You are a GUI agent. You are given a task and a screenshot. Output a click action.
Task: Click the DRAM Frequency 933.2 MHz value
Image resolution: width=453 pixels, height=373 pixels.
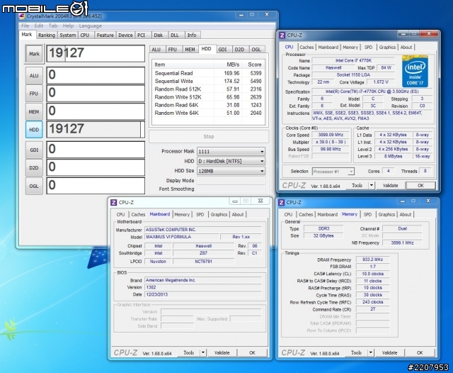(372, 260)
